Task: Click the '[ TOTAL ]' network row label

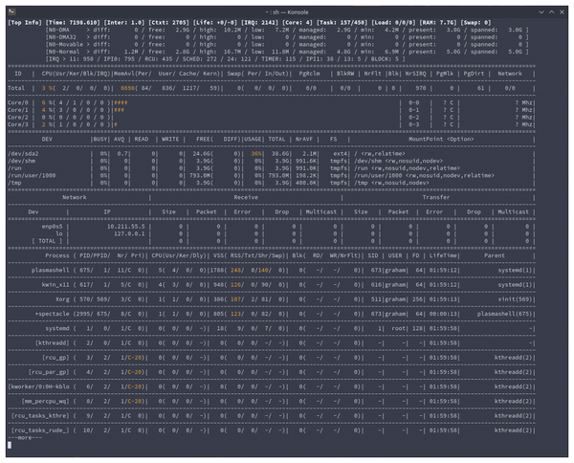Action: pos(47,241)
